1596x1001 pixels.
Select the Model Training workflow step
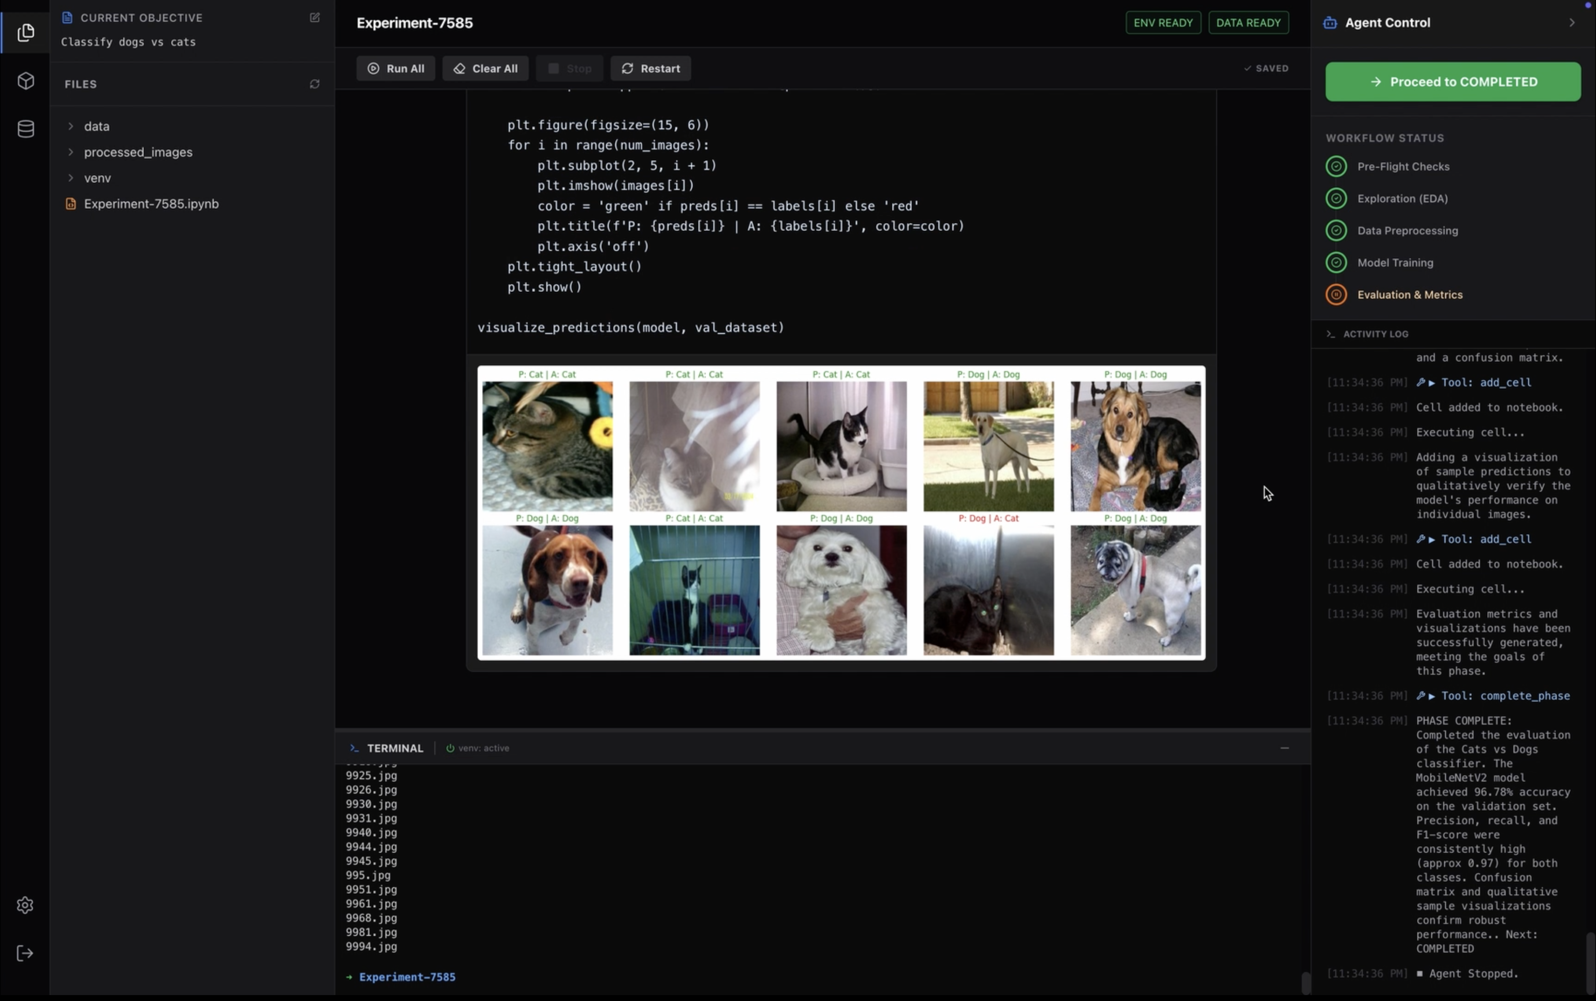1395,263
